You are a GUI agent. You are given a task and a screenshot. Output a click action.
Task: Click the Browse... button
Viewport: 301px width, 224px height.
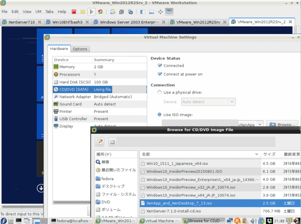tap(282, 124)
